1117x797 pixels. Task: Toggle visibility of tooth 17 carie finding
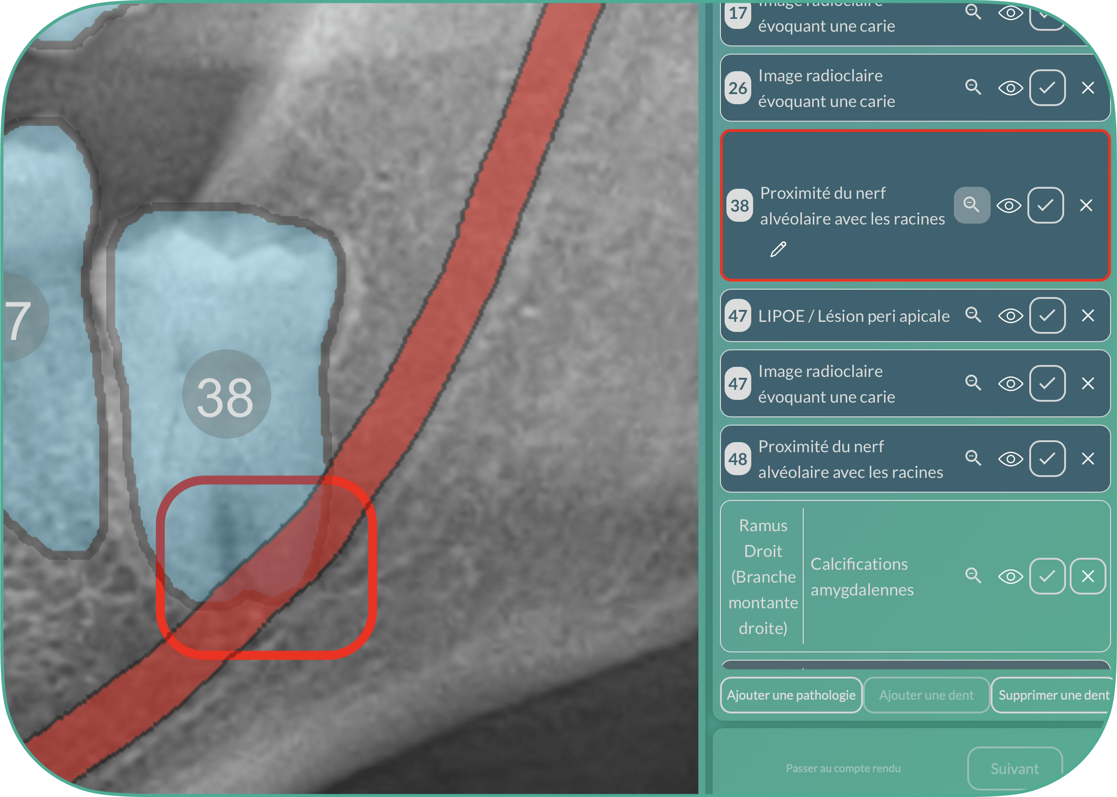(x=1010, y=13)
